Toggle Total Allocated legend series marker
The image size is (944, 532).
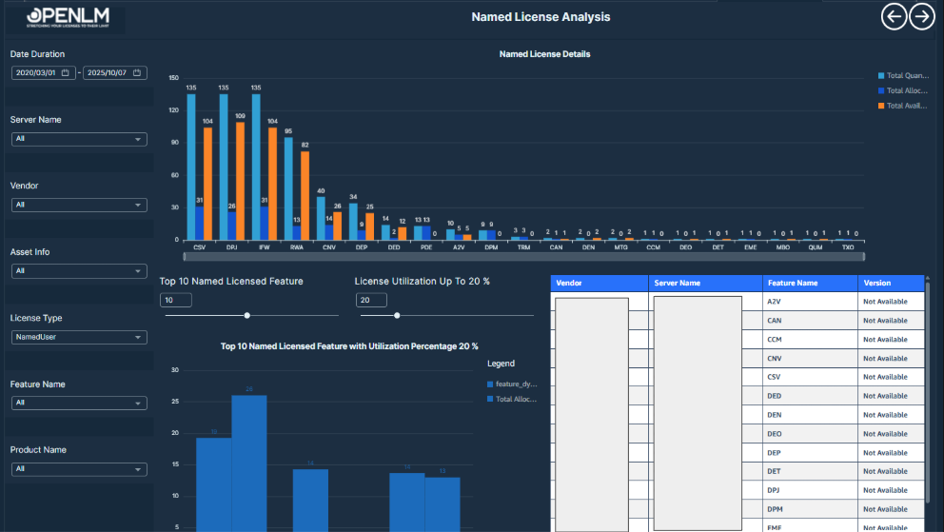(881, 90)
